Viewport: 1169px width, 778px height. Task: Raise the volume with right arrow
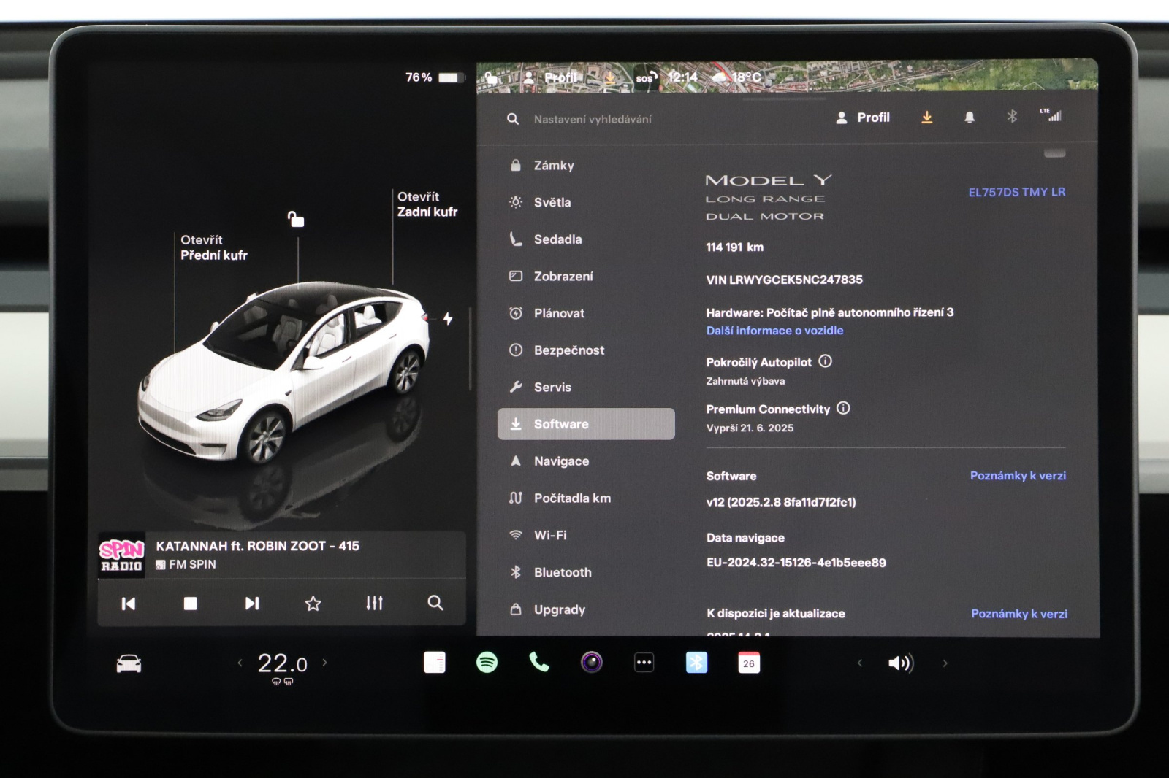(x=945, y=663)
